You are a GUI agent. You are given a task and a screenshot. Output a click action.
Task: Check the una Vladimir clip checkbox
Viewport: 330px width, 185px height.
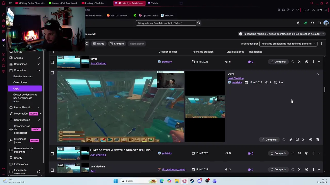coord(52,170)
